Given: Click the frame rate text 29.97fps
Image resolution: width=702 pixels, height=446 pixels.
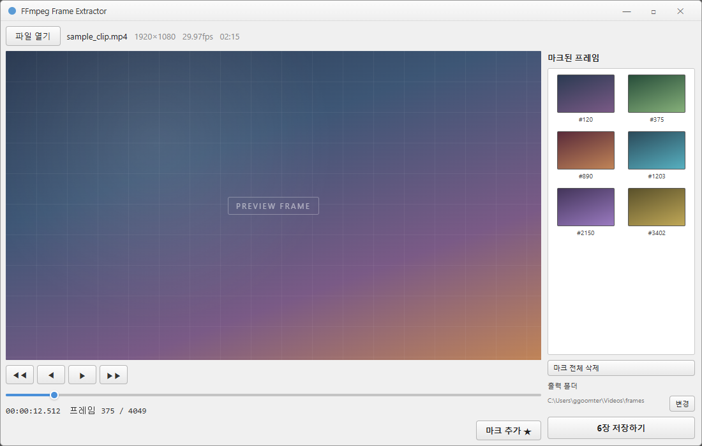Looking at the screenshot, I should point(198,37).
